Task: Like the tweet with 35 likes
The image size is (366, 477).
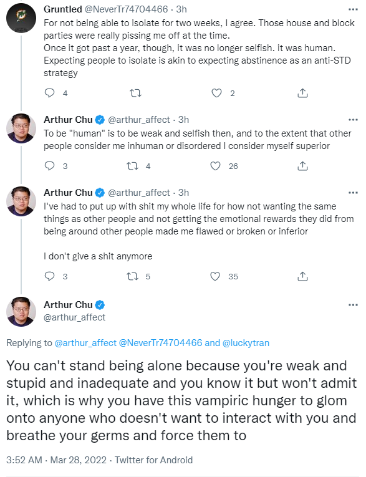Action: (215, 276)
